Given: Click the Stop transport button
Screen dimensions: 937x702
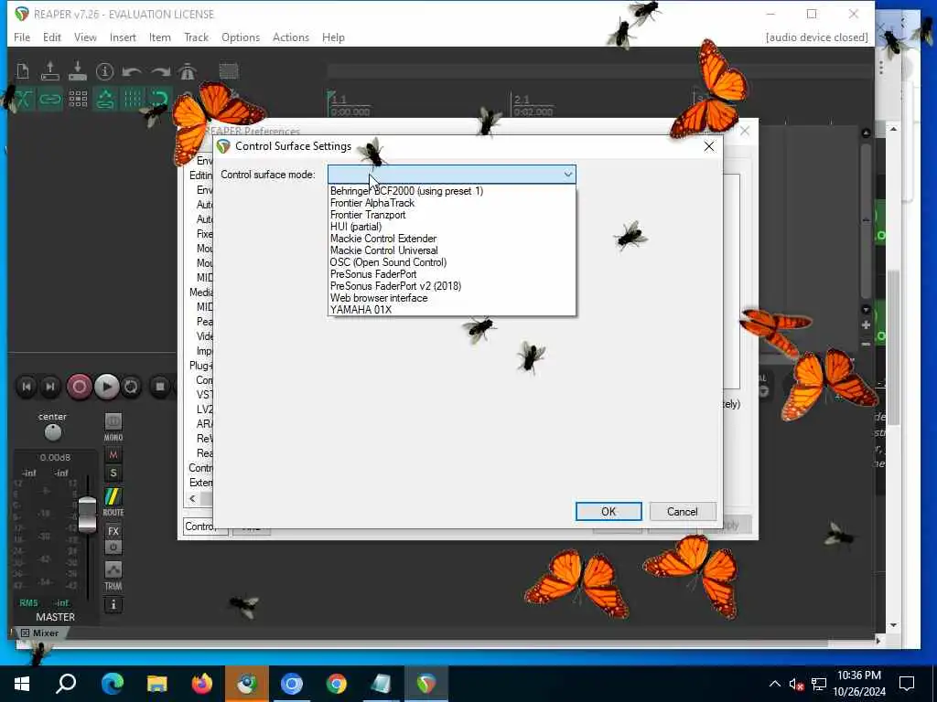Looking at the screenshot, I should tap(159, 387).
